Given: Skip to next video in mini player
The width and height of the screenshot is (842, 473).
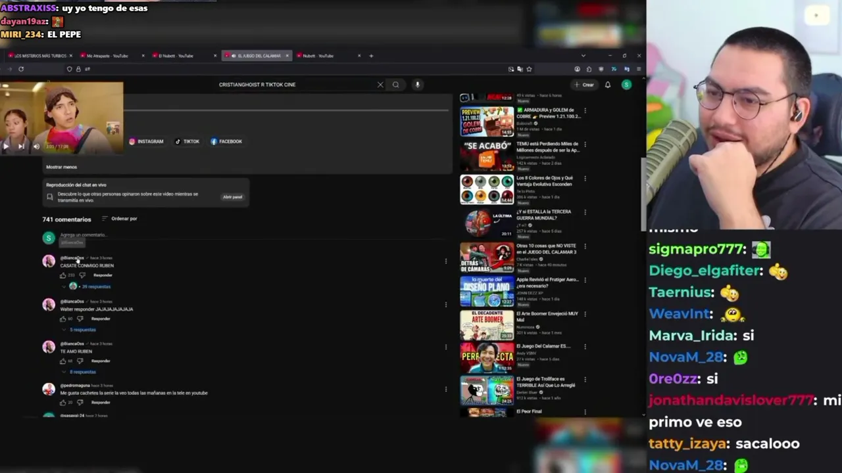Looking at the screenshot, I should tap(21, 146).
